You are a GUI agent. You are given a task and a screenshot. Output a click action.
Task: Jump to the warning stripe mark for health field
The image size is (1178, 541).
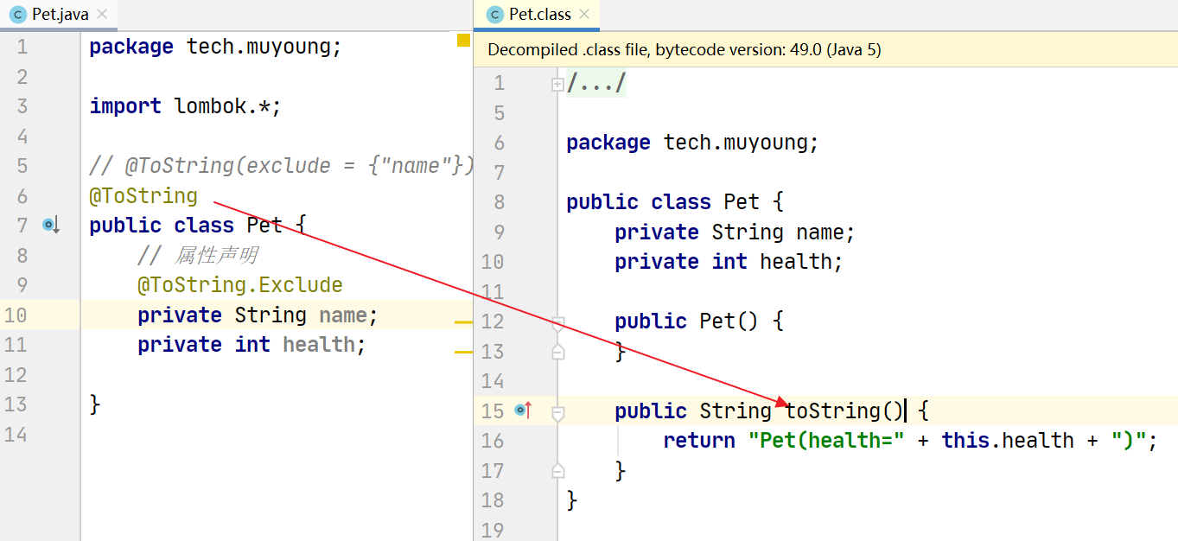tap(463, 352)
